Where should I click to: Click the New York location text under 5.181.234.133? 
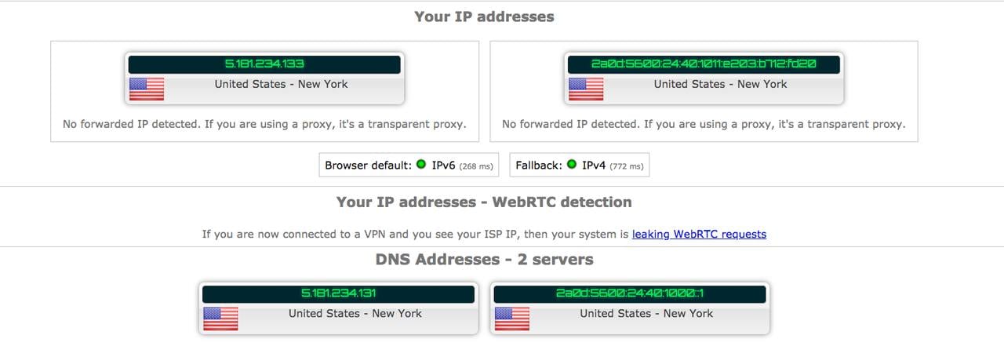282,84
